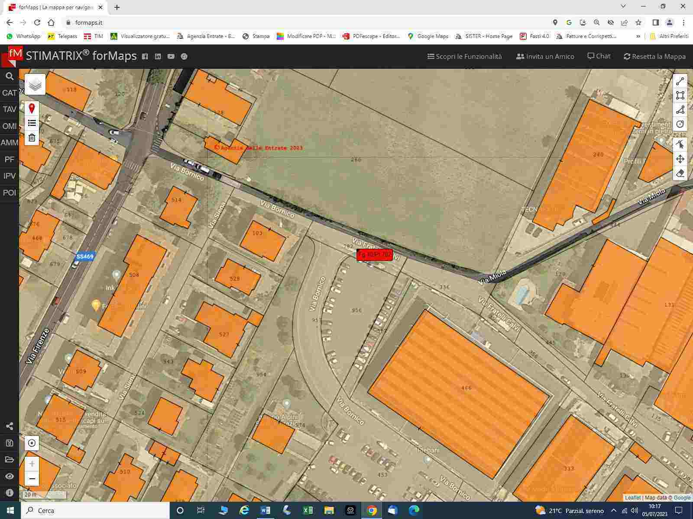The height and width of the screenshot is (519, 693).
Task: Delete markers with the trash icon
Action: 32,138
